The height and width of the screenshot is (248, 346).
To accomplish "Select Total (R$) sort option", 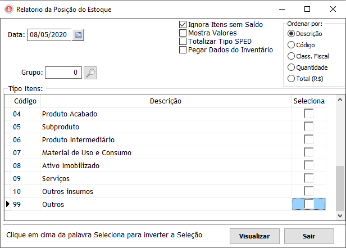I will (x=291, y=79).
